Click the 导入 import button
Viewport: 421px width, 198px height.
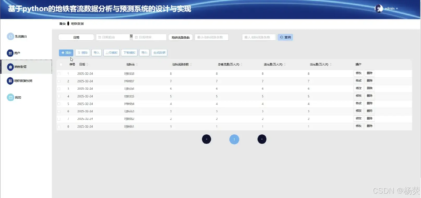coord(97,53)
